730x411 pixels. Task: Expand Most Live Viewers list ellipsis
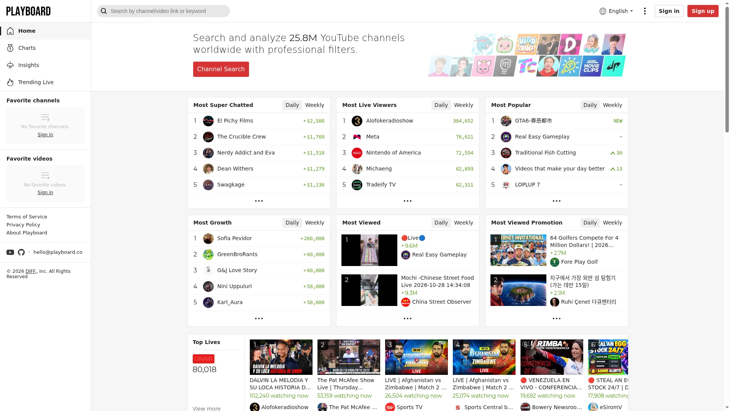point(408,201)
